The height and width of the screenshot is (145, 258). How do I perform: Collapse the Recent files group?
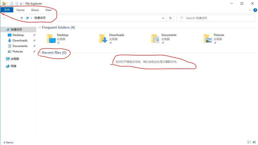(x=40, y=53)
